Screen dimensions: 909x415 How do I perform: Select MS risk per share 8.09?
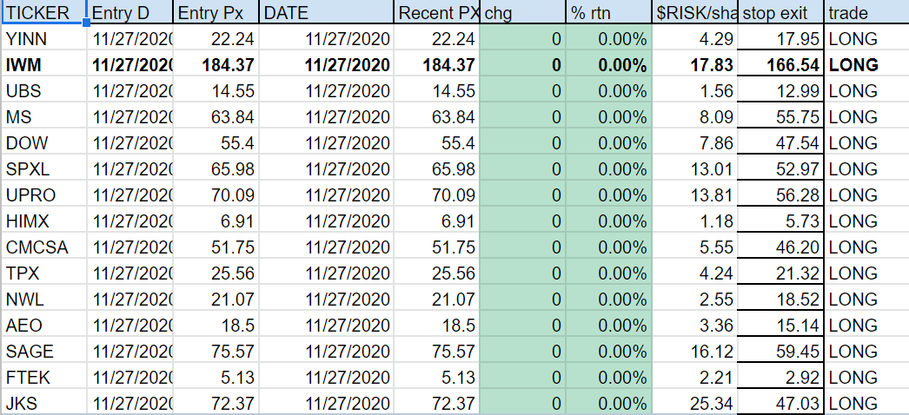coord(694,117)
